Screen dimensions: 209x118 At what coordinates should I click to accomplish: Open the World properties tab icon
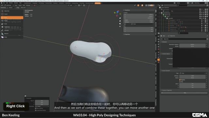click(158, 49)
